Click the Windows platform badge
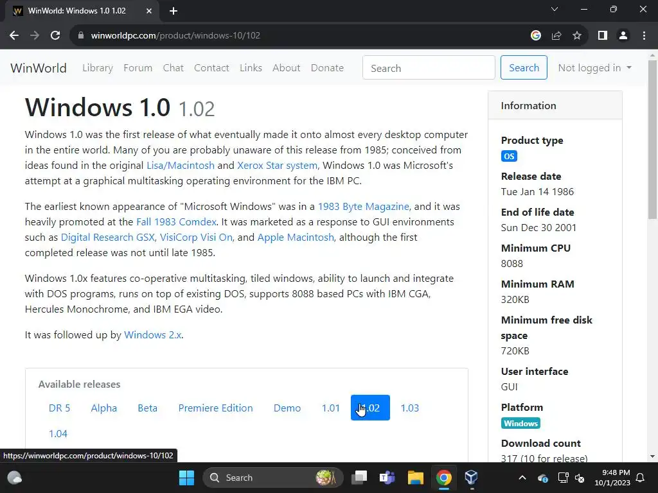This screenshot has height=493, width=658. (x=520, y=424)
